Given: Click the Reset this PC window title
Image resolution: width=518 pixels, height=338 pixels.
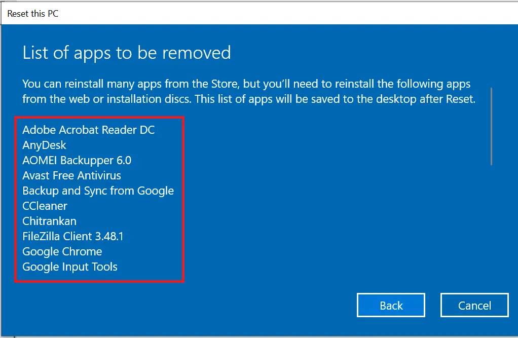Looking at the screenshot, I should (x=33, y=14).
